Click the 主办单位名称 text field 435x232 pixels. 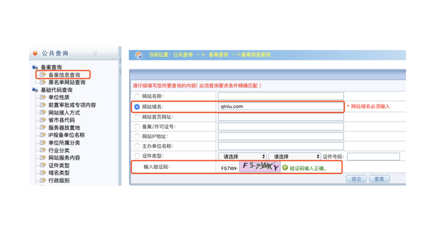point(281,146)
